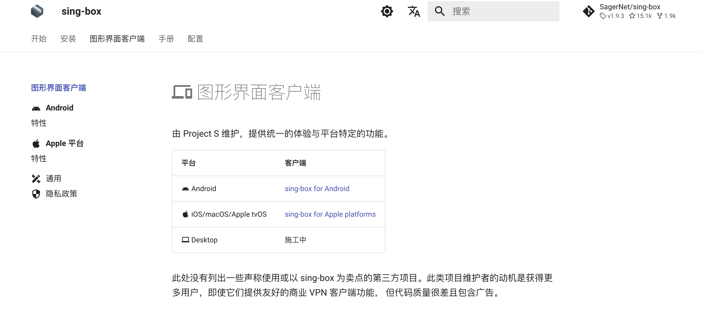The image size is (702, 310).
Task: Click the sing-box cube logo
Action: tap(37, 11)
